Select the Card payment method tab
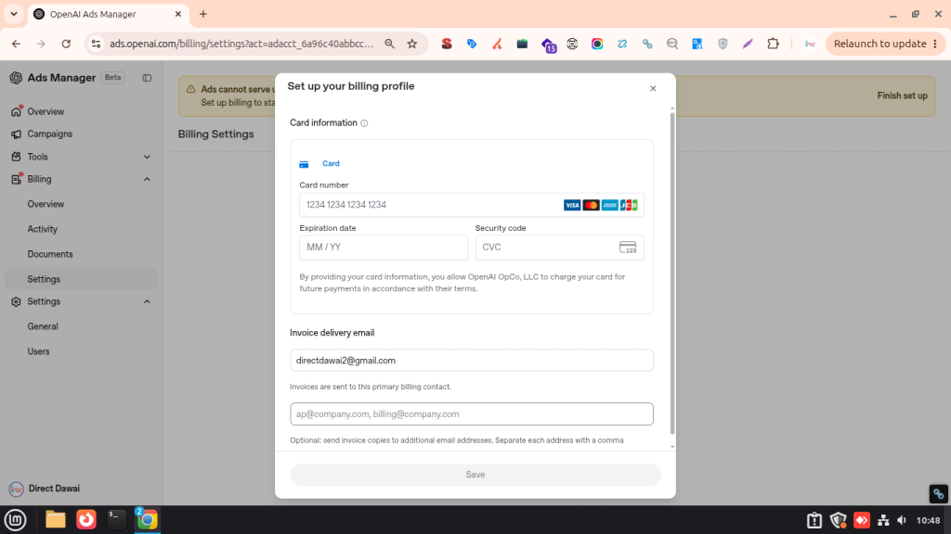This screenshot has width=951, height=534. pos(319,163)
